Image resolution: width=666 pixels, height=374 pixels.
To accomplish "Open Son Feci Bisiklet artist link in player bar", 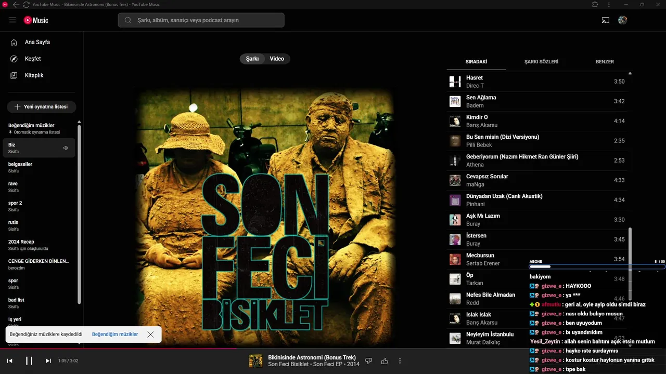I will [x=288, y=365].
